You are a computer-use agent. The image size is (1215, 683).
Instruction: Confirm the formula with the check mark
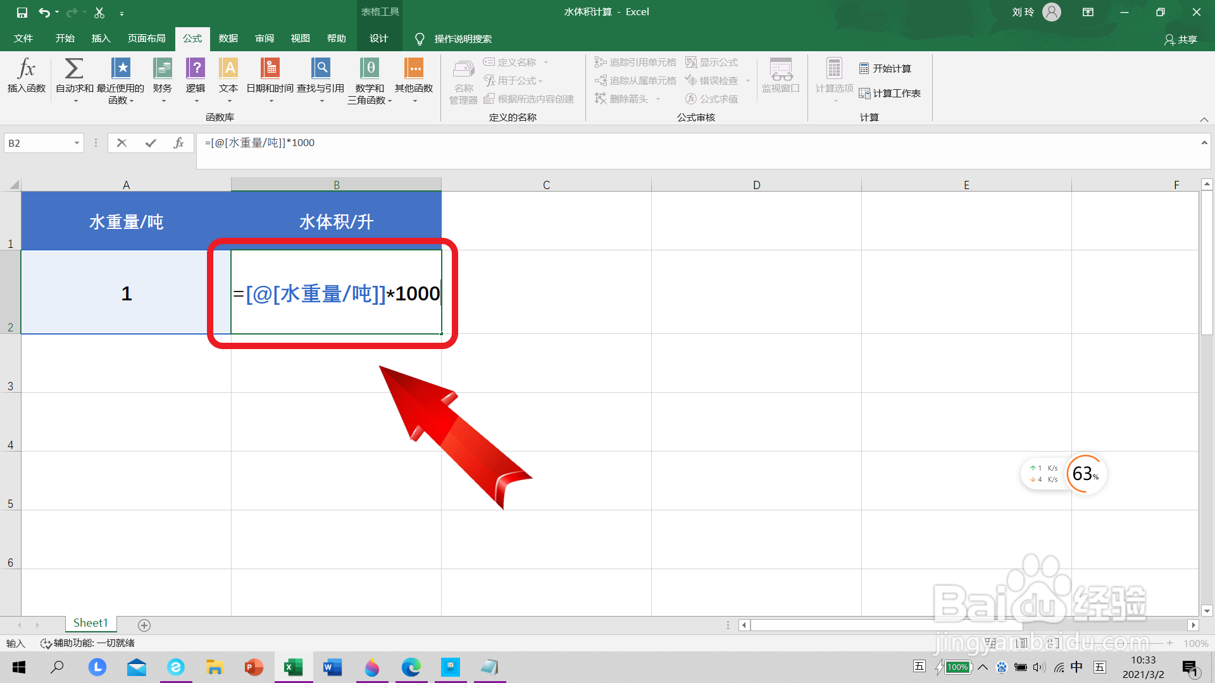click(151, 143)
